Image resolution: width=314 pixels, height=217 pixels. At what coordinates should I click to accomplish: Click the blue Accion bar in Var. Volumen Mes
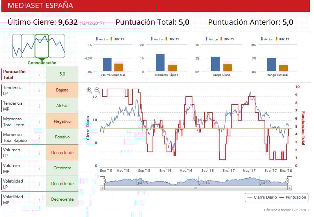pyautogui.click(x=107, y=65)
